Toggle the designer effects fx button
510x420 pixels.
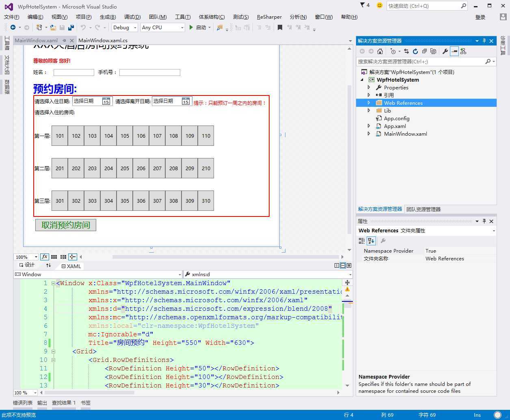pyautogui.click(x=45, y=257)
